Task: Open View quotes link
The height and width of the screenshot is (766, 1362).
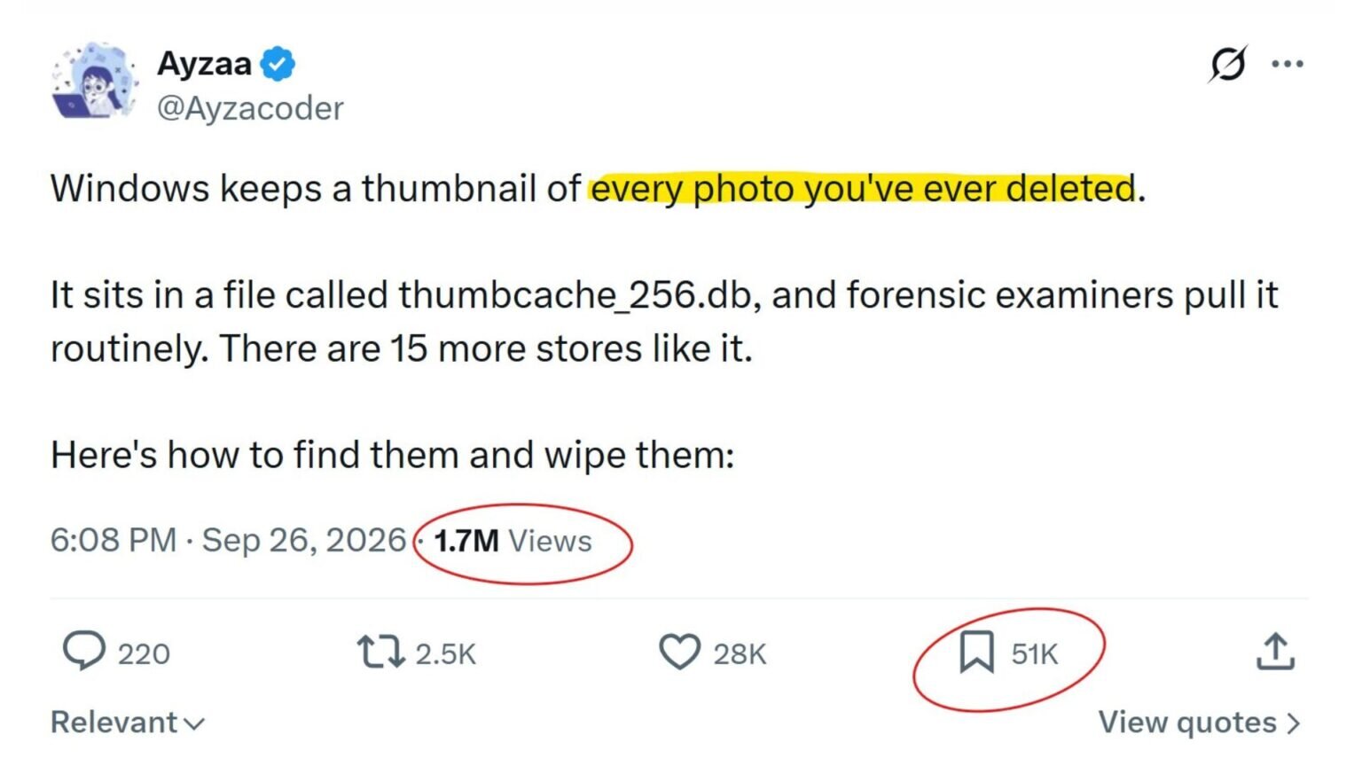Action: 1200,723
